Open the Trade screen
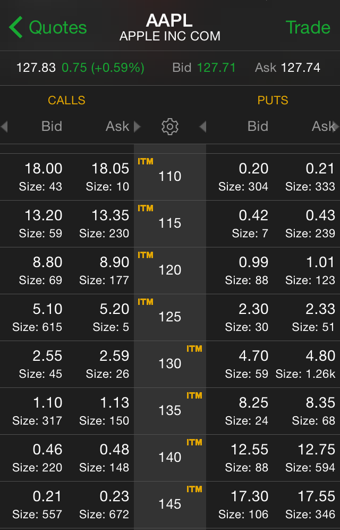Image resolution: width=340 pixels, height=530 pixels. (308, 27)
